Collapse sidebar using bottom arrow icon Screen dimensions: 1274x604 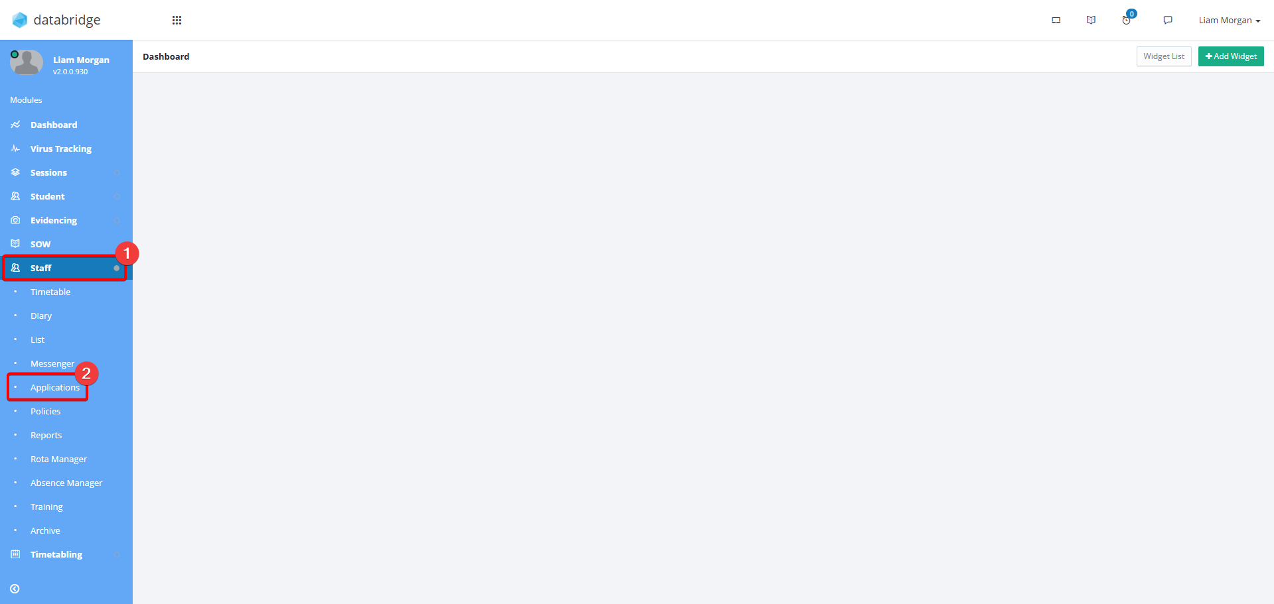15,589
